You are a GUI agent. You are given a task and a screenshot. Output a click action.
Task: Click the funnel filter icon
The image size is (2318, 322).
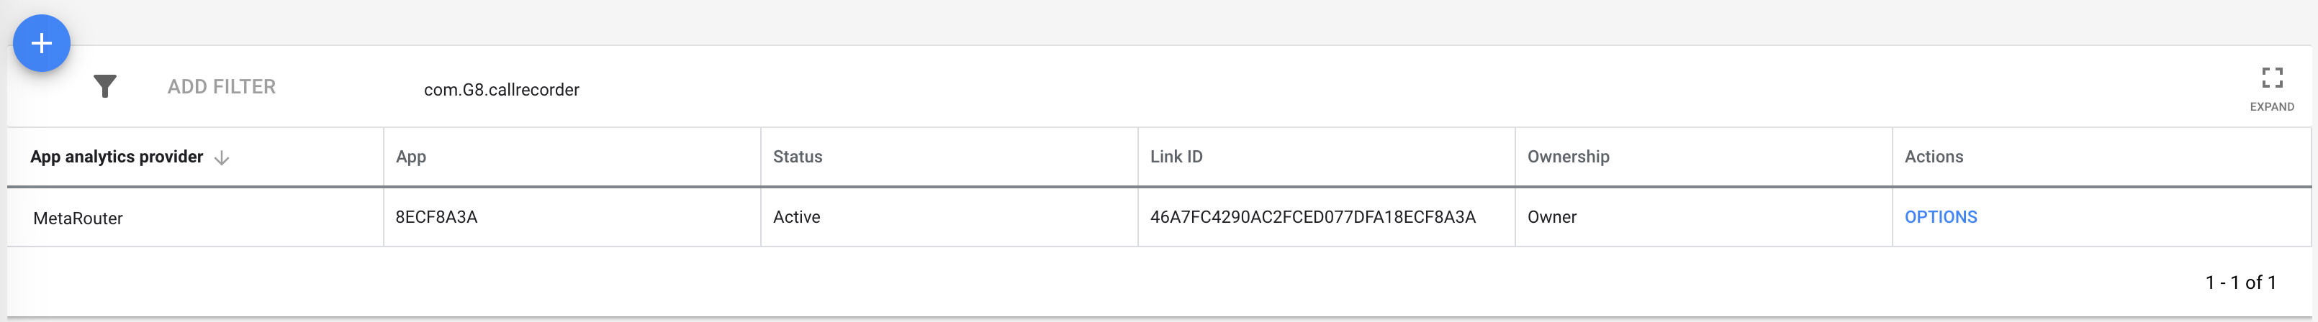tap(105, 86)
